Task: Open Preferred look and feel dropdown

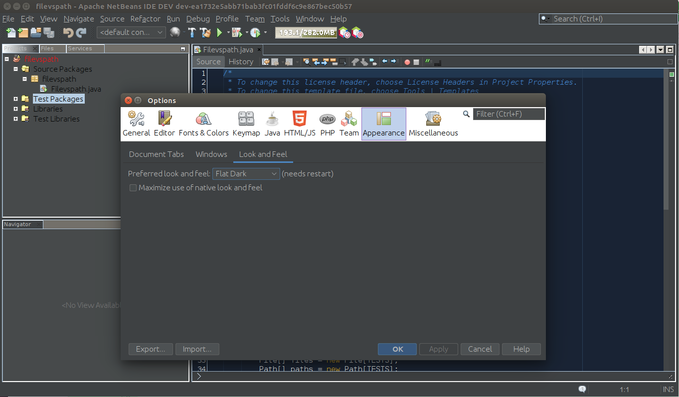Action: tap(246, 174)
